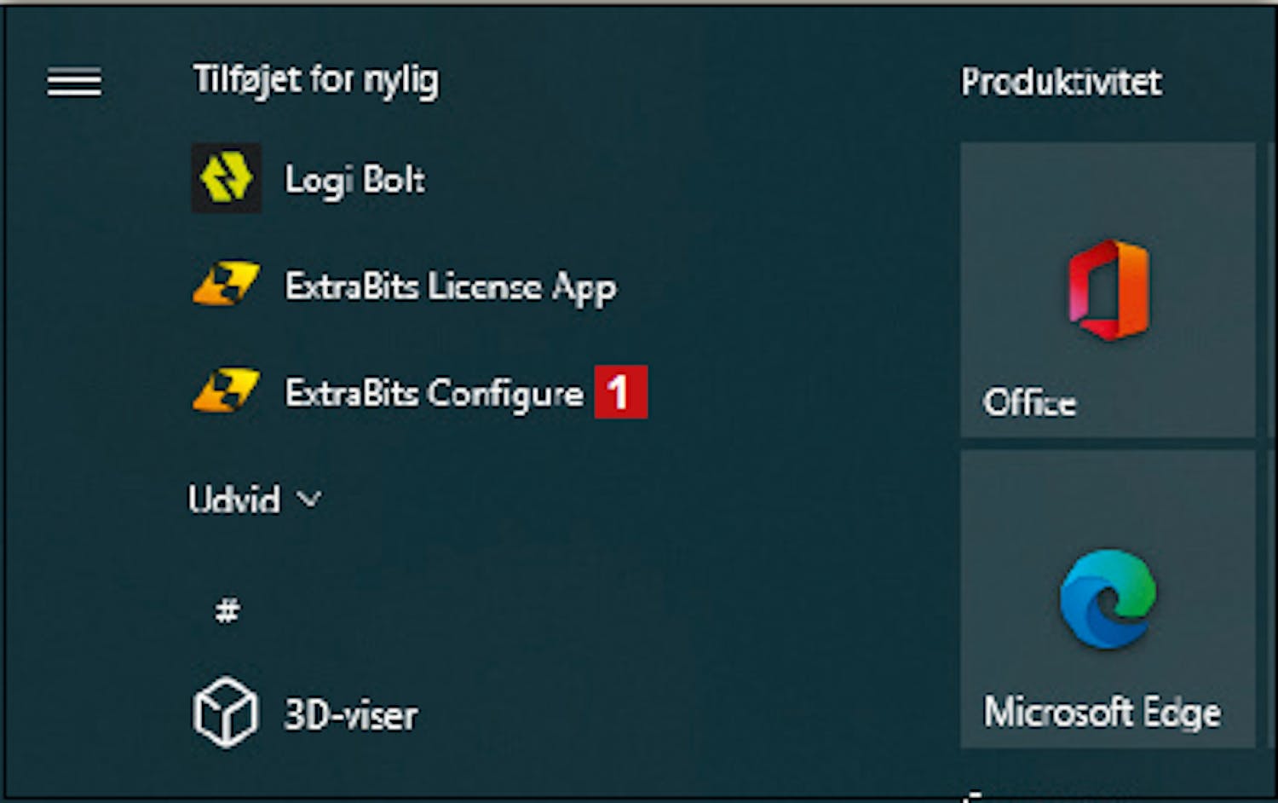Click the Tilføjet for nylig heading
The image size is (1278, 803).
pos(316,81)
